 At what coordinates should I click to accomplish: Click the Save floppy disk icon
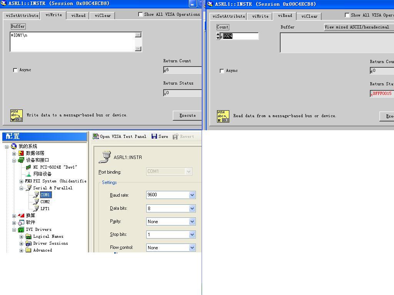pos(154,136)
